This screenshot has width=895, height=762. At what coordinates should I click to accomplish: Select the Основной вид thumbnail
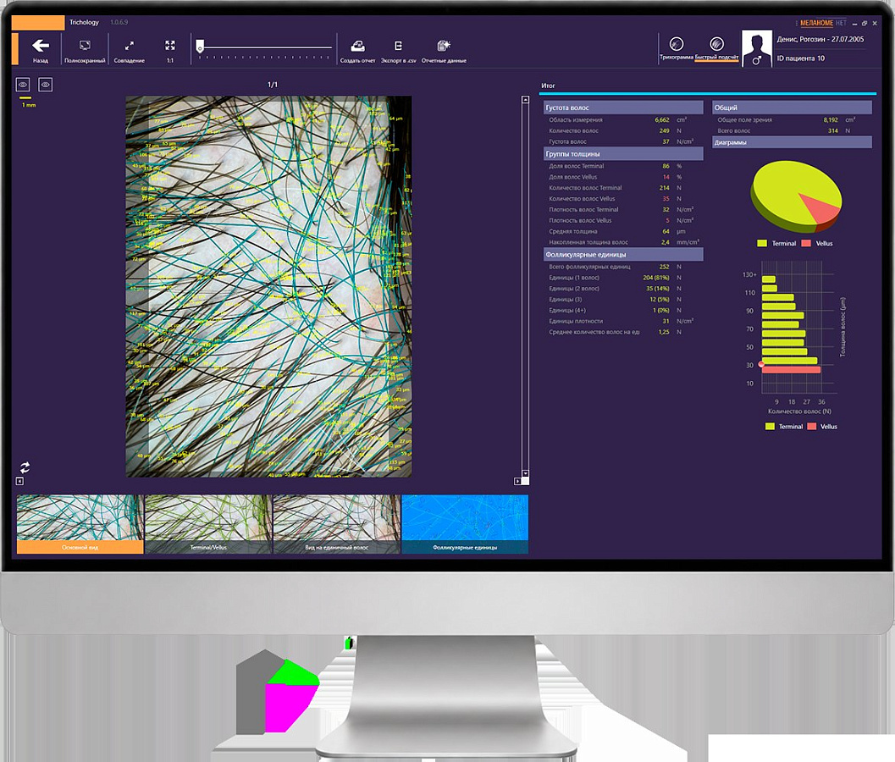tap(80, 524)
